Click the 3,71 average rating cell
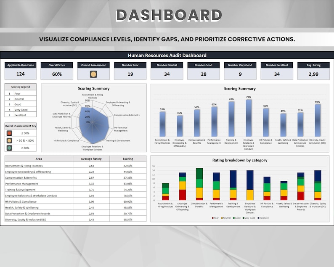This screenshot has height=267, width=334. click(x=91, y=190)
